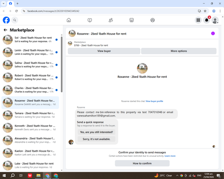Viewport: 224px width, 179px height.
Task: Open View buyer profile link
Action: click(x=154, y=101)
